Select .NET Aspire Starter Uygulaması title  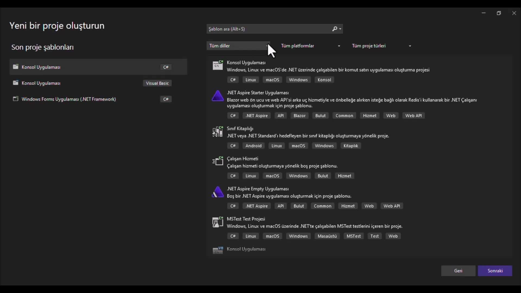coord(258,93)
